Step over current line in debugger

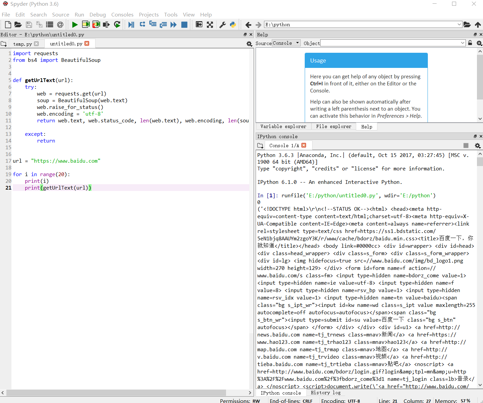[x=142, y=25]
